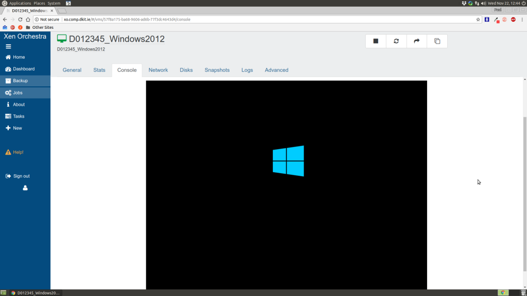Sign out of Xen Orchestra
This screenshot has width=527, height=296.
25,176
